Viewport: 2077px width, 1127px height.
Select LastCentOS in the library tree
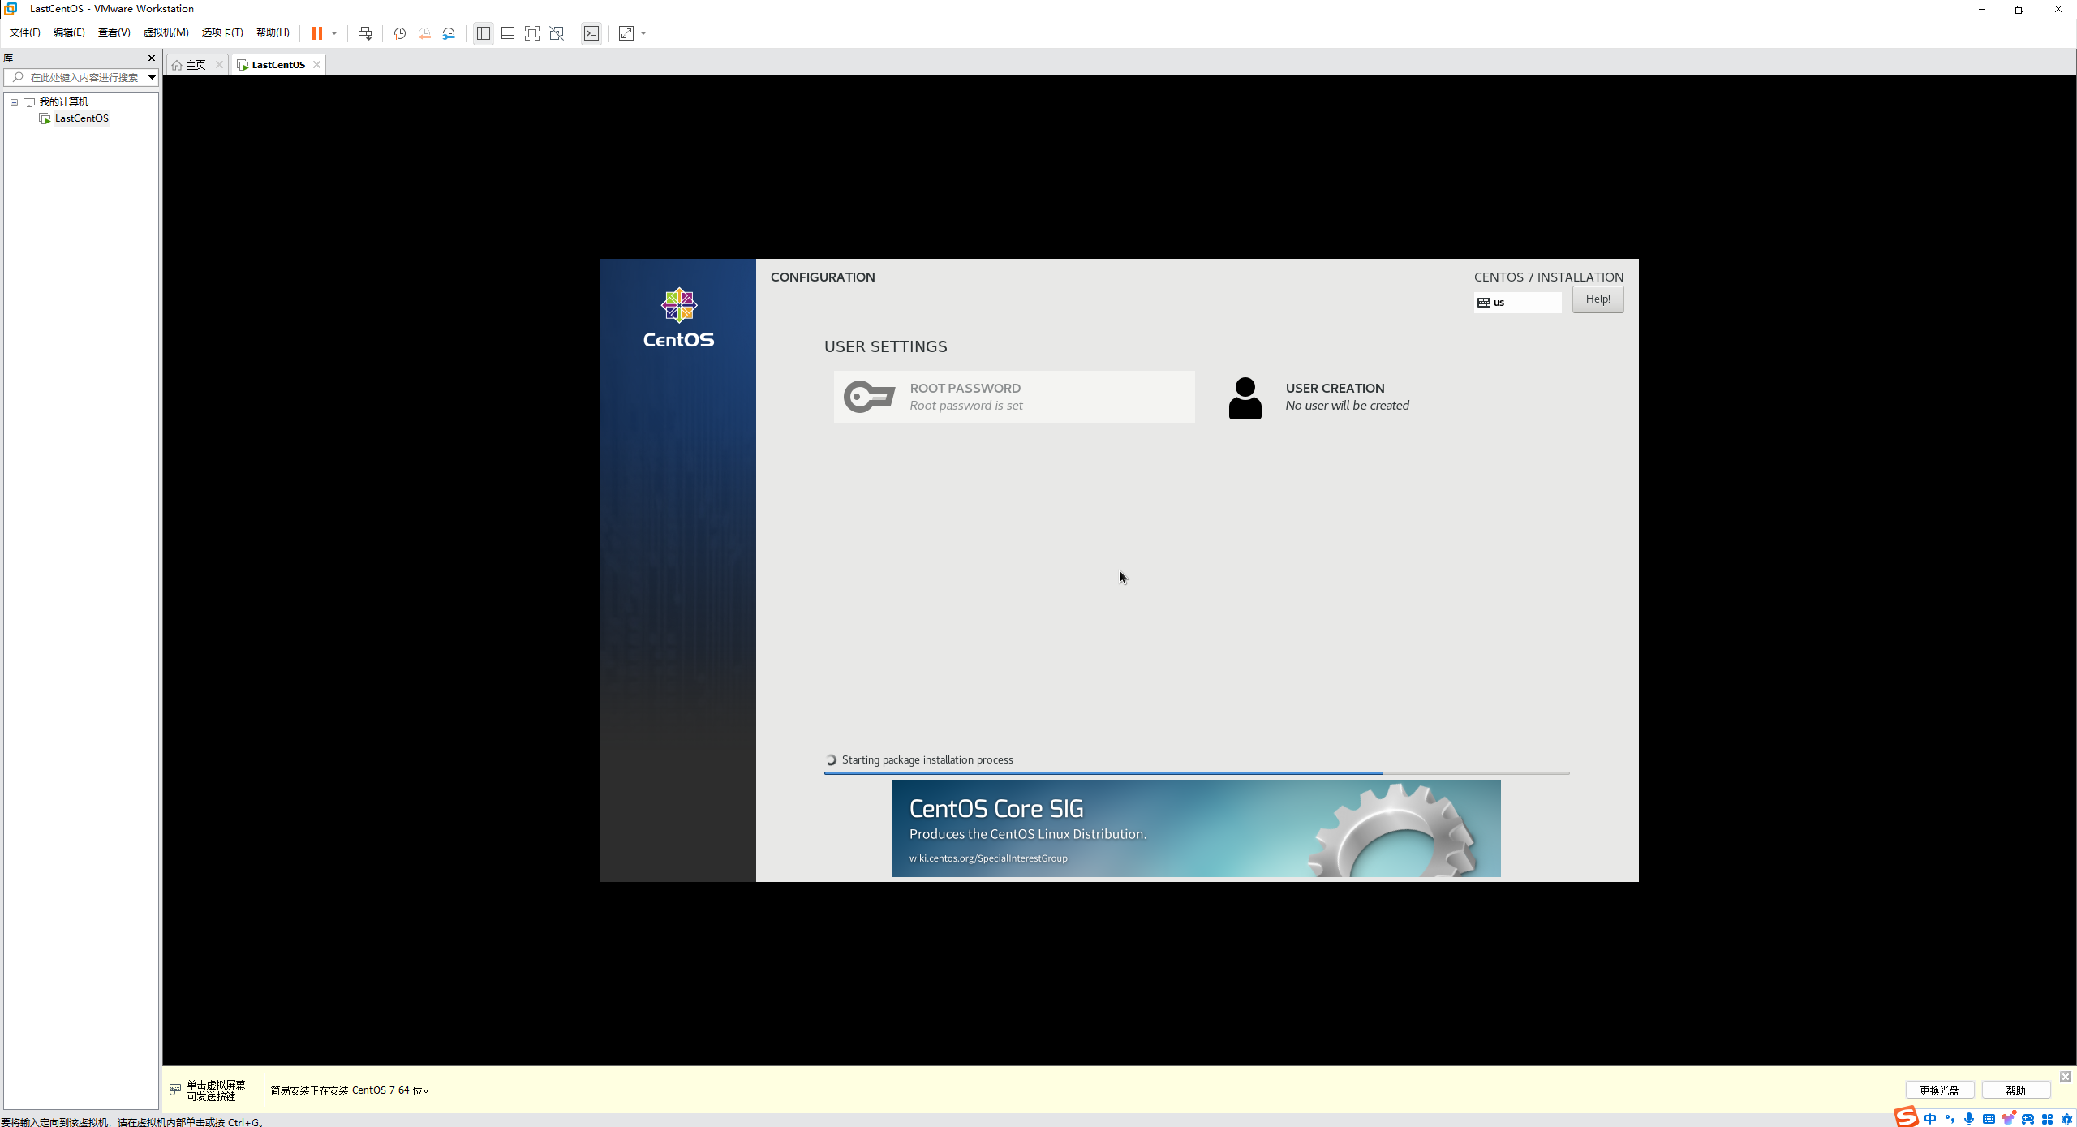coord(81,118)
